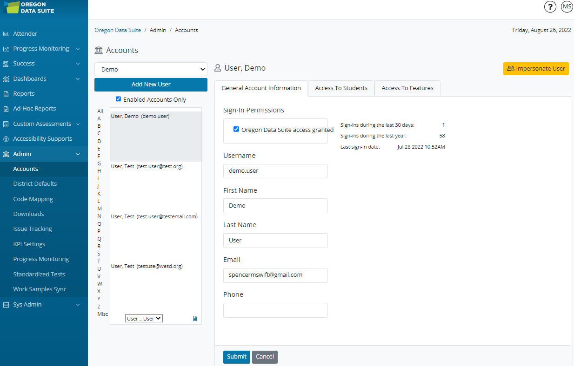The image size is (574, 366).
Task: Click into the Phone input field
Action: (275, 310)
